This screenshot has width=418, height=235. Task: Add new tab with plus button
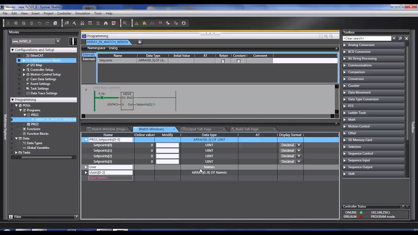coord(139,42)
